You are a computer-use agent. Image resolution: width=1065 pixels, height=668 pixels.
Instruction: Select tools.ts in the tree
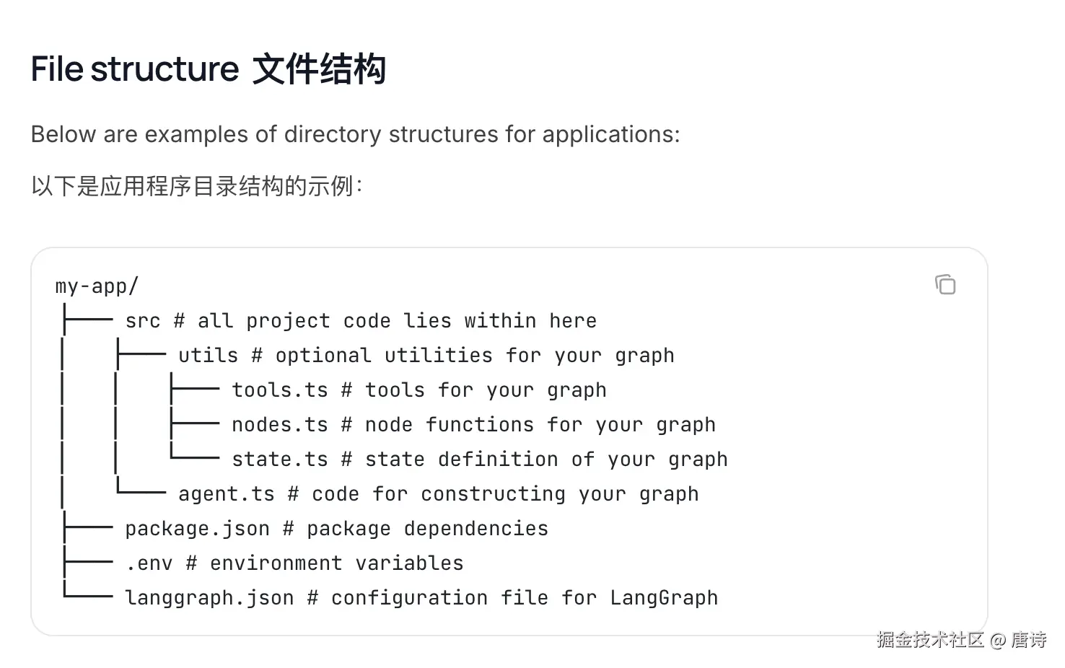[x=280, y=390]
